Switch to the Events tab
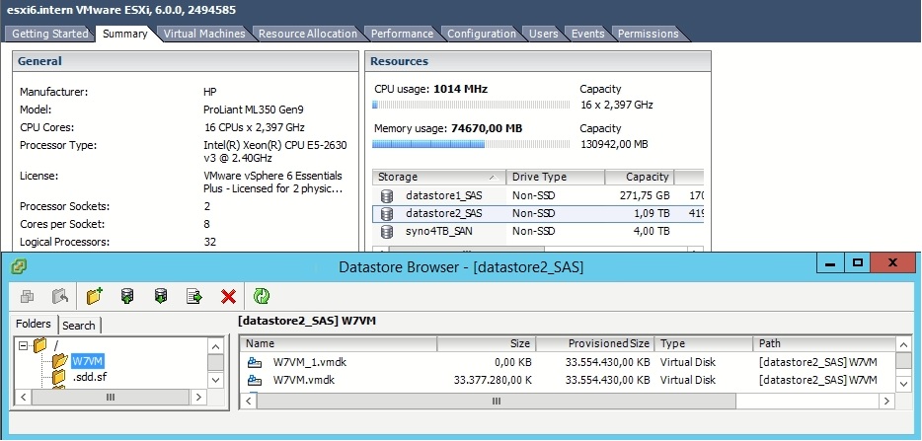The image size is (922, 441). 587,35
